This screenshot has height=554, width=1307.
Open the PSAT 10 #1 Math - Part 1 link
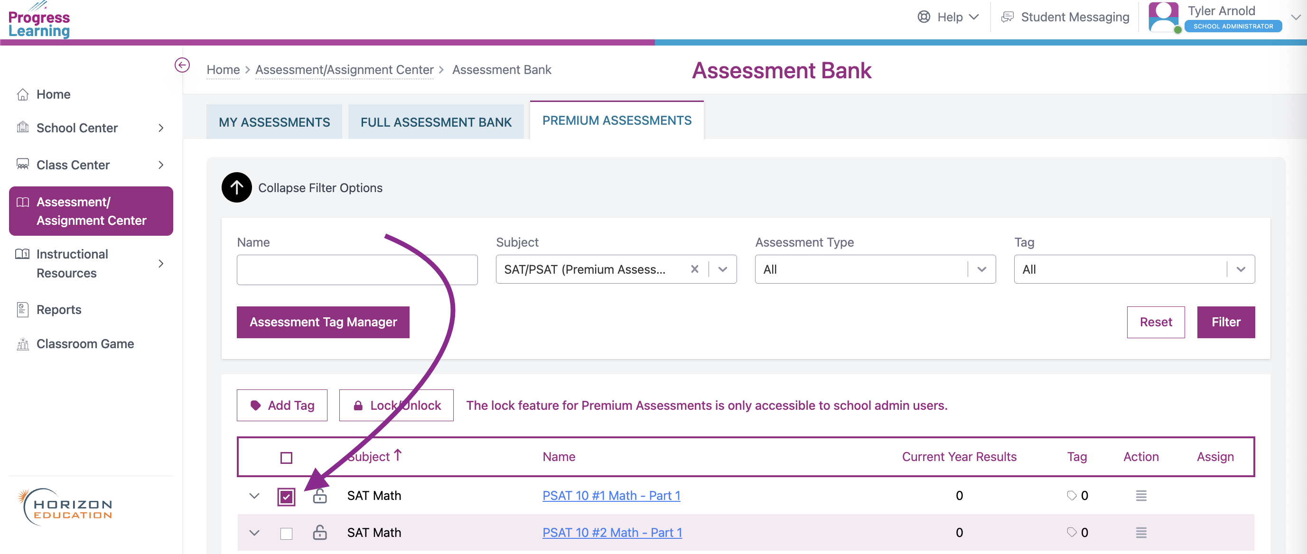click(611, 495)
